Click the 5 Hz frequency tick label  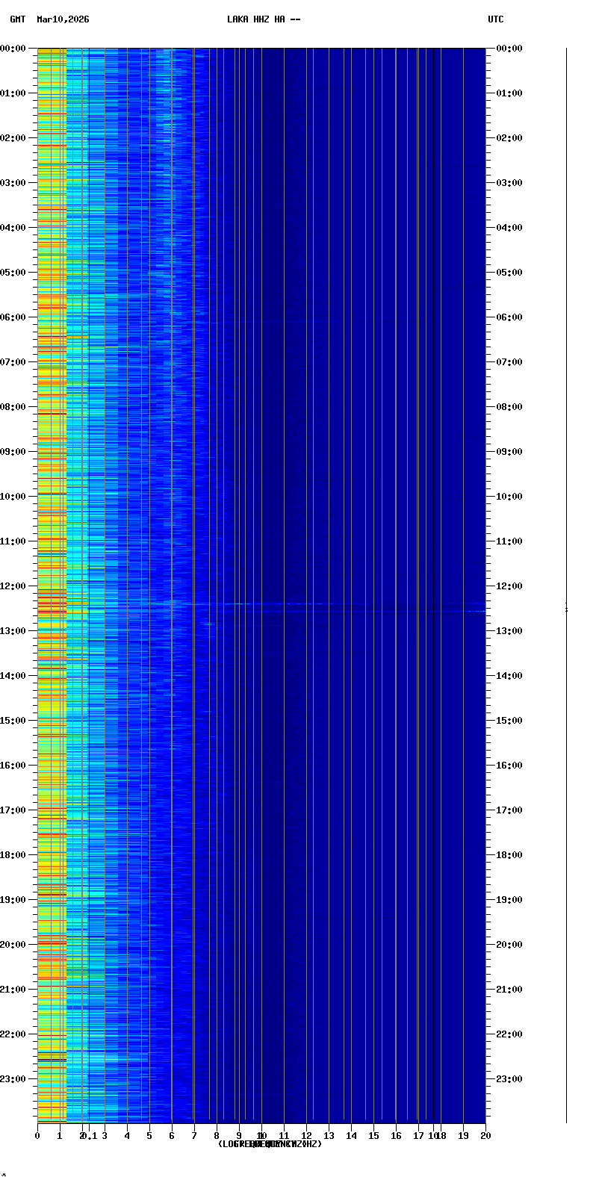coord(149,1136)
